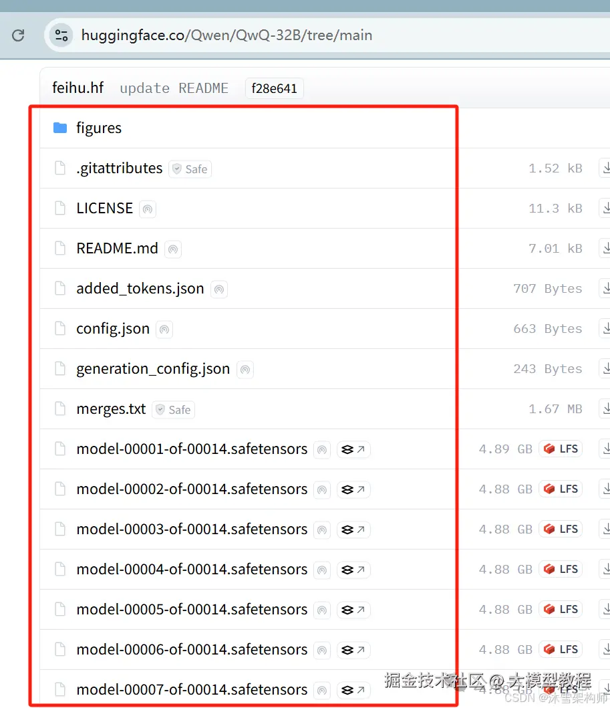Screen dimensions: 610x708
Task: Click the scan badge beside added_tokens.json
Action: point(219,289)
